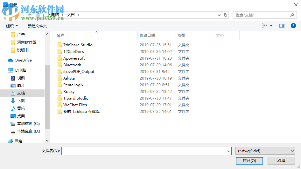Expand the filename history dropdown arrow
The width and height of the screenshot is (301, 169).
tap(229, 151)
